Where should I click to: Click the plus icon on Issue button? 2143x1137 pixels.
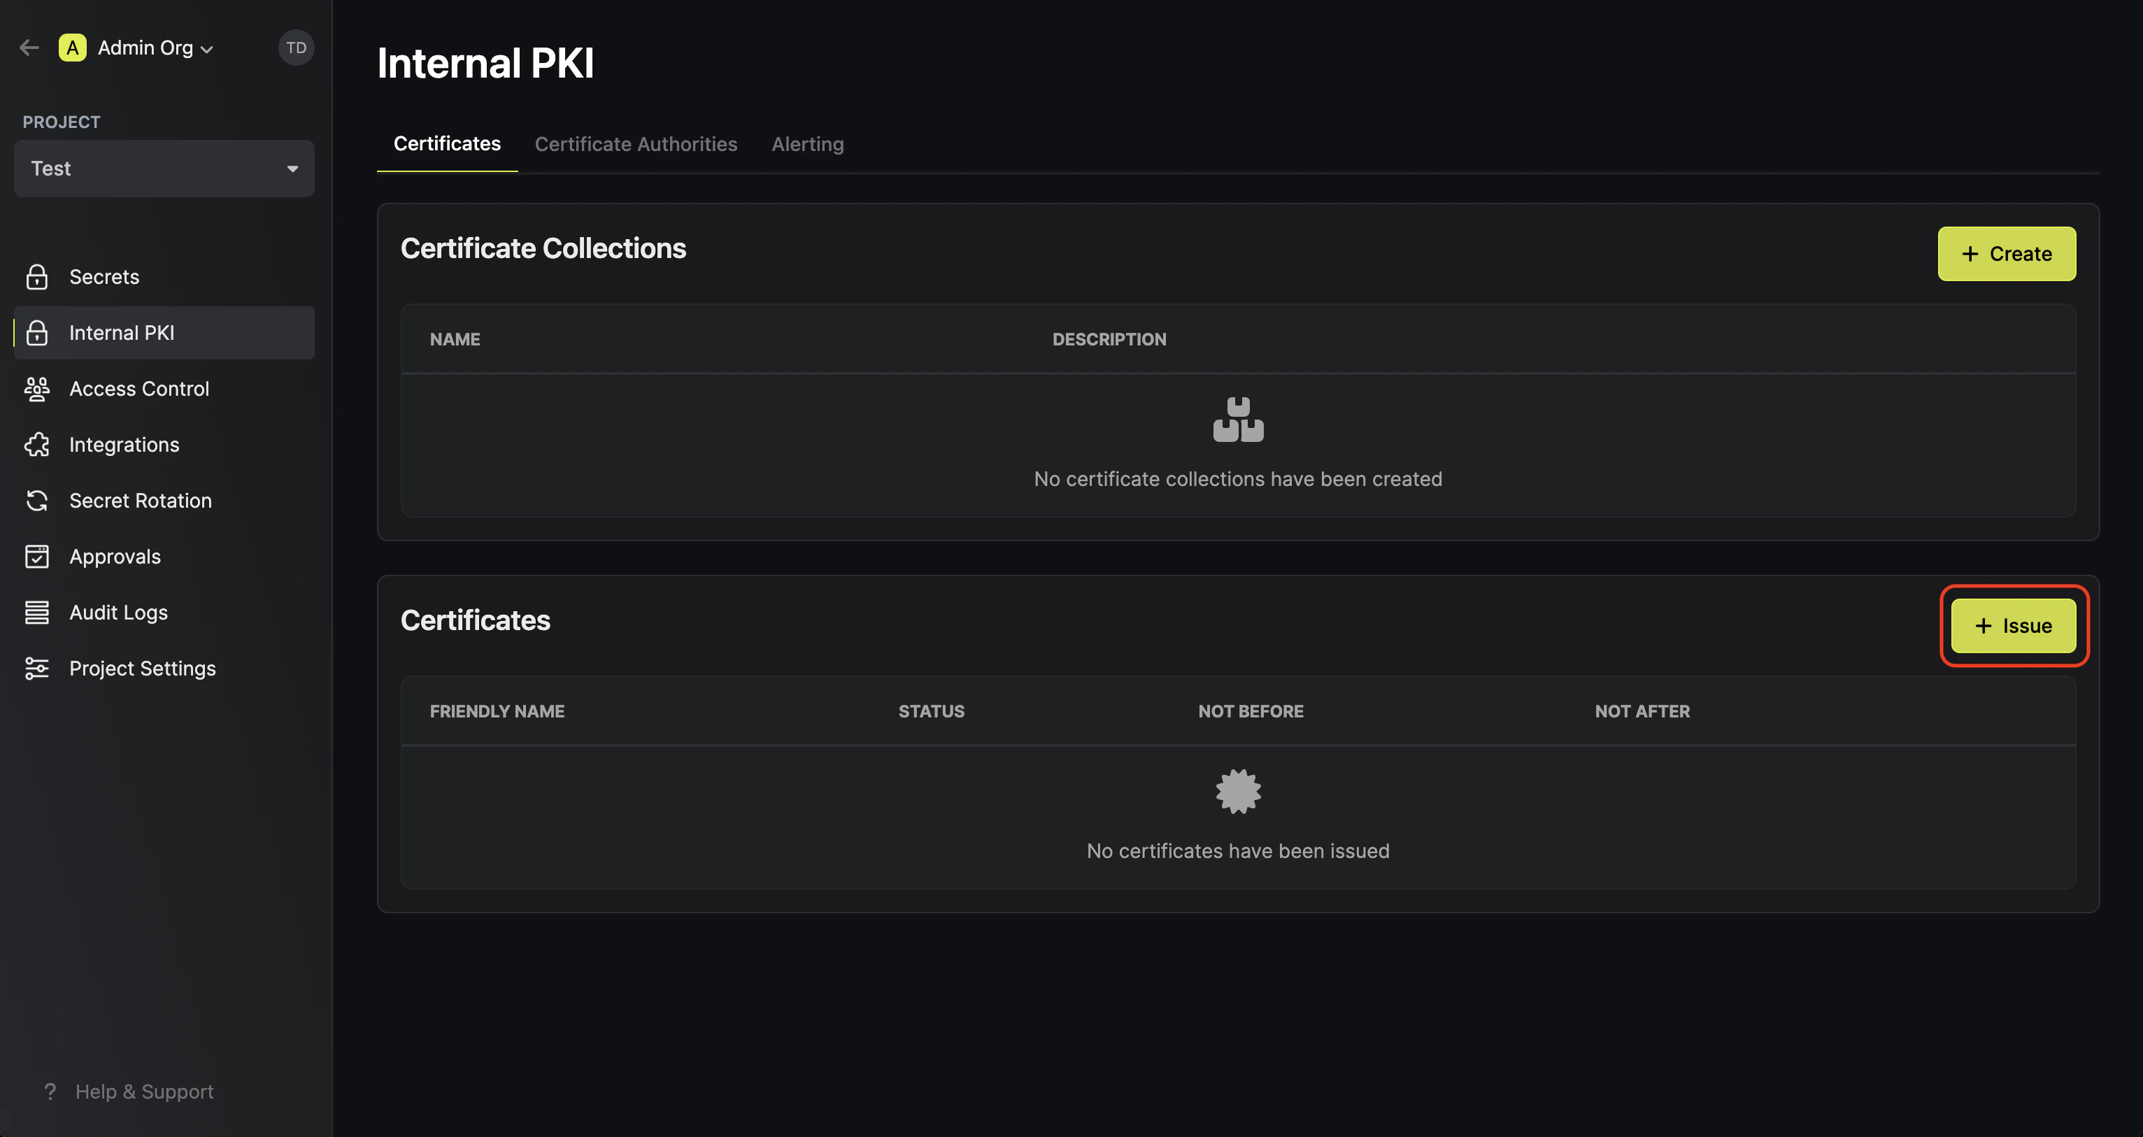coord(1984,625)
